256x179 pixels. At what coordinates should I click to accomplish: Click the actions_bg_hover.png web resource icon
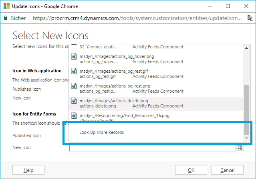(74, 57)
